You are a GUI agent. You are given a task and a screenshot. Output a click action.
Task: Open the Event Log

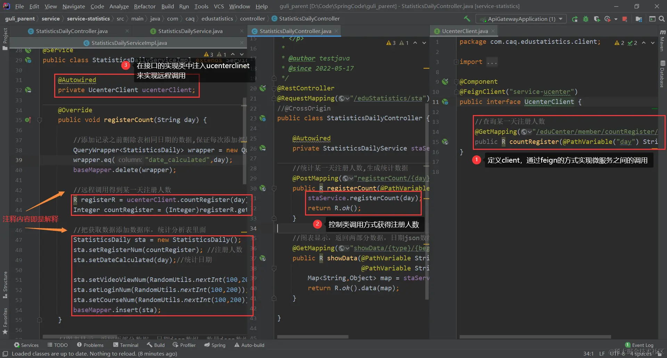click(x=639, y=345)
